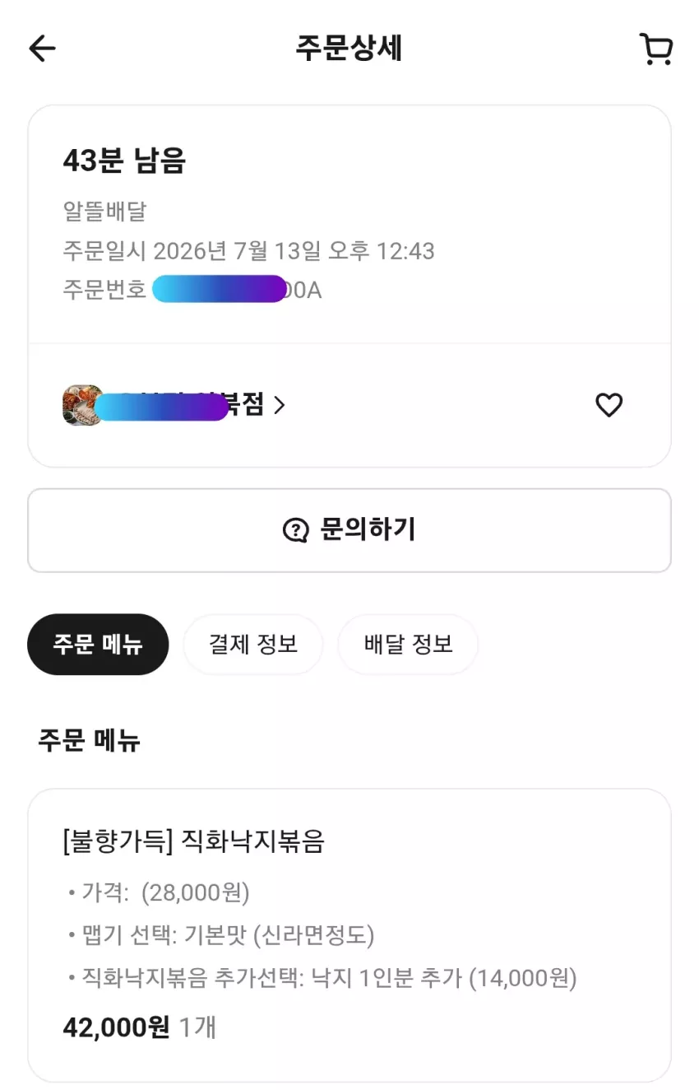Tap the 42,000원 total price

[x=116, y=1027]
